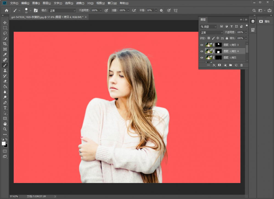
Task: Open the 滤镜 (Filter) menu
Action: [80, 3]
